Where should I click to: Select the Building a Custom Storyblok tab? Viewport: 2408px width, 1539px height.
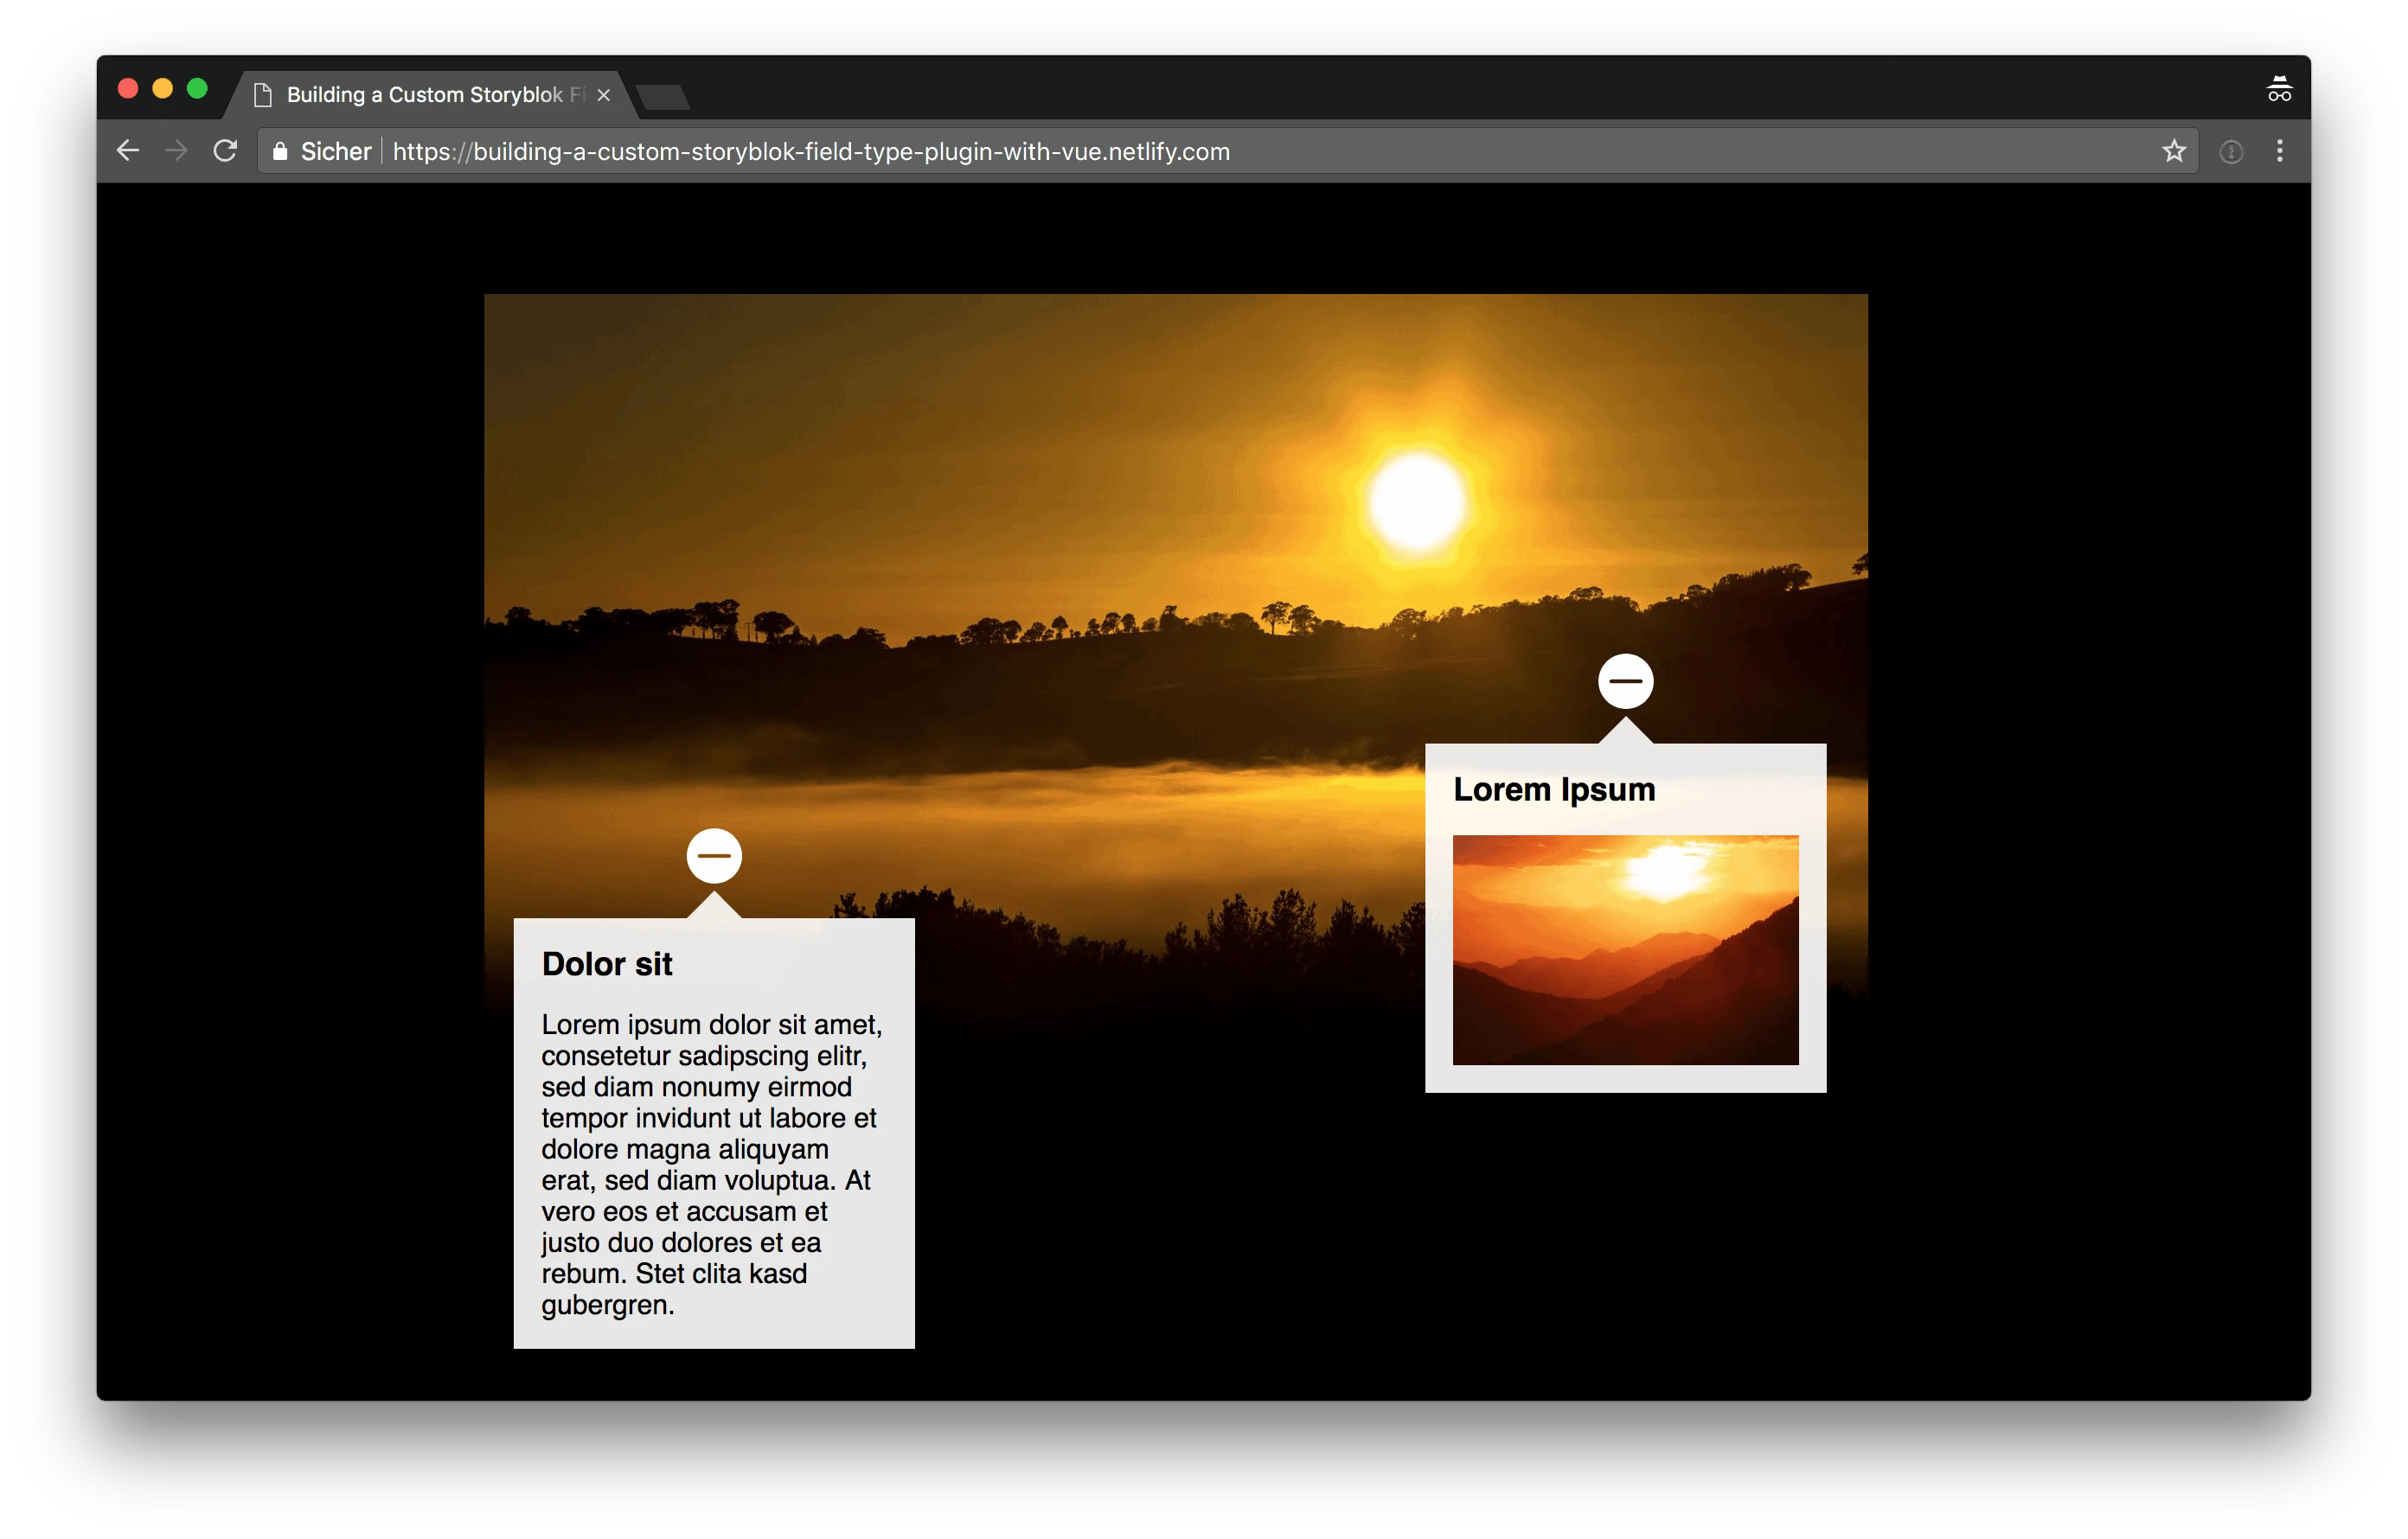[425, 95]
